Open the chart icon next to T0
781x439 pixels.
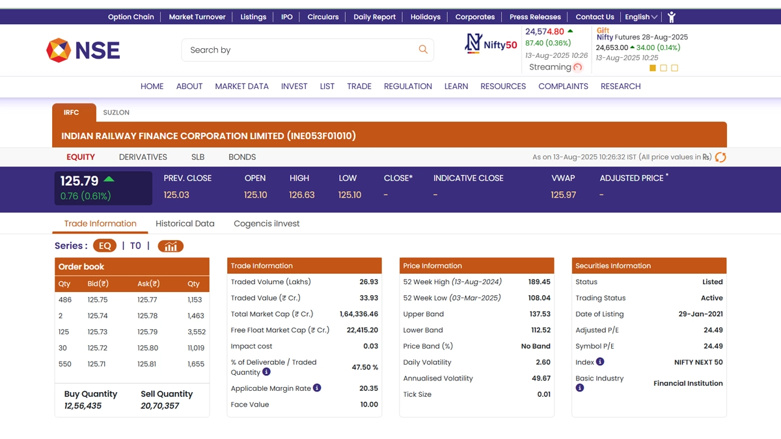(171, 246)
